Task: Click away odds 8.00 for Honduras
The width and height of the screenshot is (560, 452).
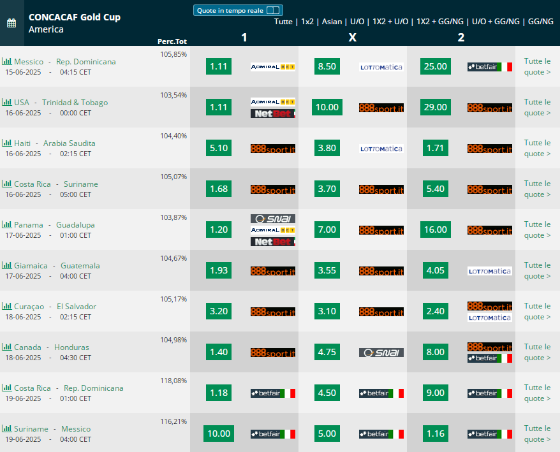Action: pyautogui.click(x=436, y=352)
